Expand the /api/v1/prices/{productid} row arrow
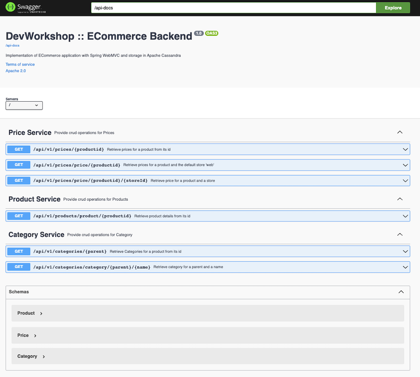 point(405,149)
